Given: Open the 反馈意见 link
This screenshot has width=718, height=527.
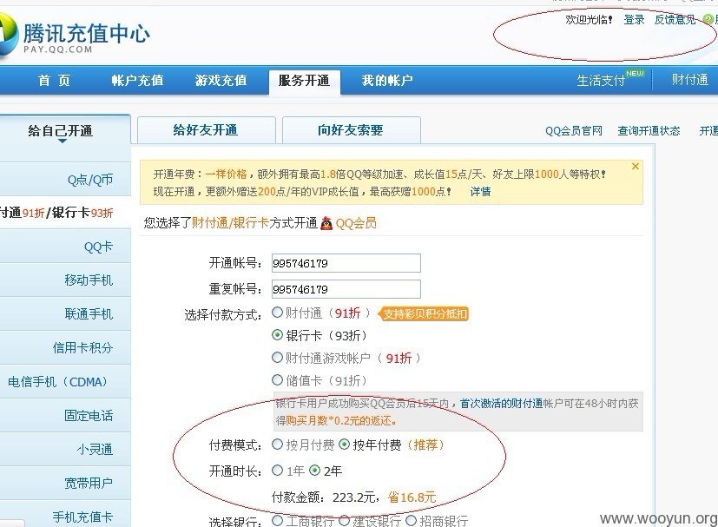Looking at the screenshot, I should click(x=675, y=20).
